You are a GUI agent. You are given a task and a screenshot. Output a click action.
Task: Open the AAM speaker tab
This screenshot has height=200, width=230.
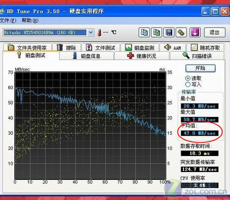173,47
